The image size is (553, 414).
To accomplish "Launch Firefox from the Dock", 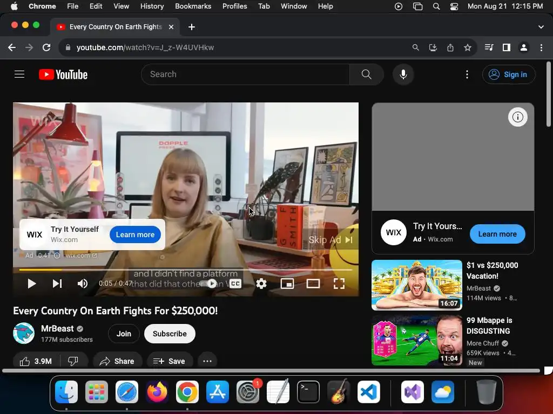I will (157, 392).
